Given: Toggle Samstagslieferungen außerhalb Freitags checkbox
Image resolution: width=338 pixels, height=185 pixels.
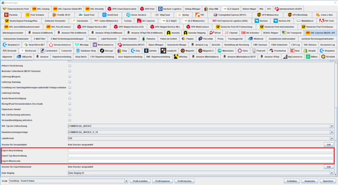Looking at the screenshot, I should point(70,87).
